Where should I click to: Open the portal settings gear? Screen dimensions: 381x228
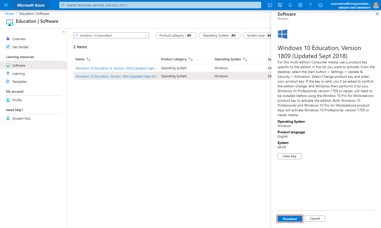(300, 5)
